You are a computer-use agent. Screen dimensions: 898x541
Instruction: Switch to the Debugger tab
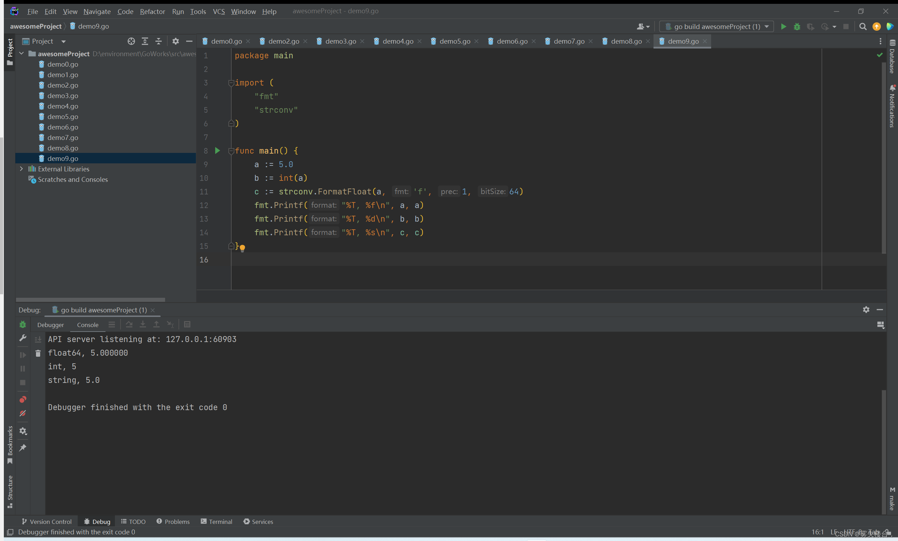click(x=50, y=325)
